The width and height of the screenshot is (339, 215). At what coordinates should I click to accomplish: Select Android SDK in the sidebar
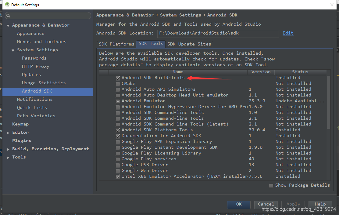pos(48,92)
